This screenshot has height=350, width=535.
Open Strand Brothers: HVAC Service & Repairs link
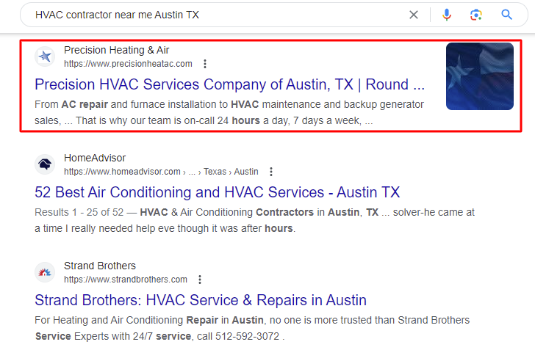click(x=201, y=300)
